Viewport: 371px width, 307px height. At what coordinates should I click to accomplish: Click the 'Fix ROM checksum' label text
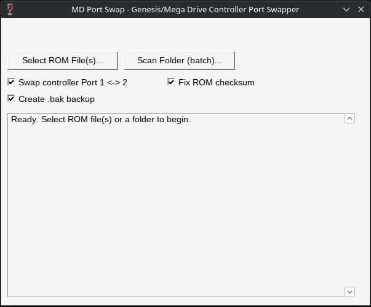(x=217, y=82)
